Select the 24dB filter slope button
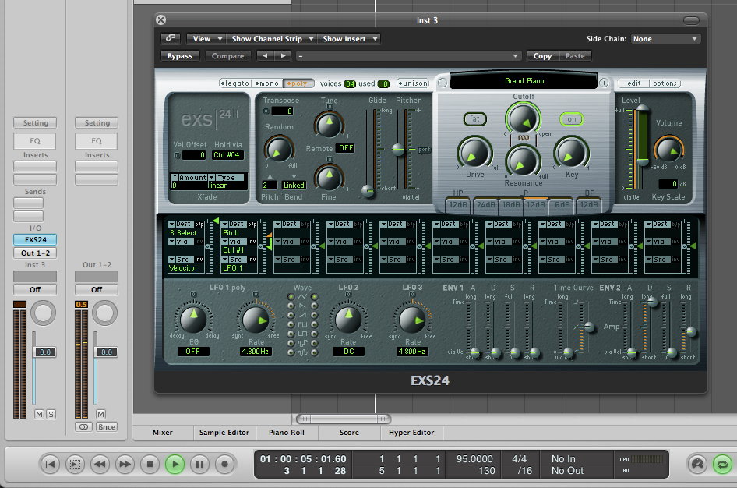 click(x=485, y=205)
